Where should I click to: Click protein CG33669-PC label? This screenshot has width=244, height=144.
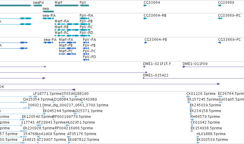click(x=229, y=40)
